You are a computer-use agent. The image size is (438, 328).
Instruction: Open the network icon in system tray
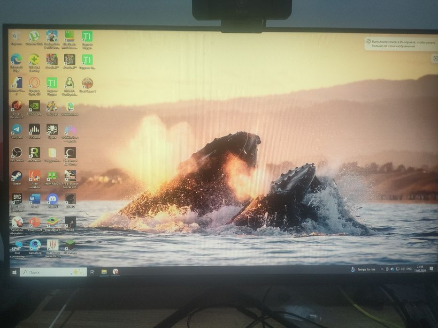tap(398, 269)
